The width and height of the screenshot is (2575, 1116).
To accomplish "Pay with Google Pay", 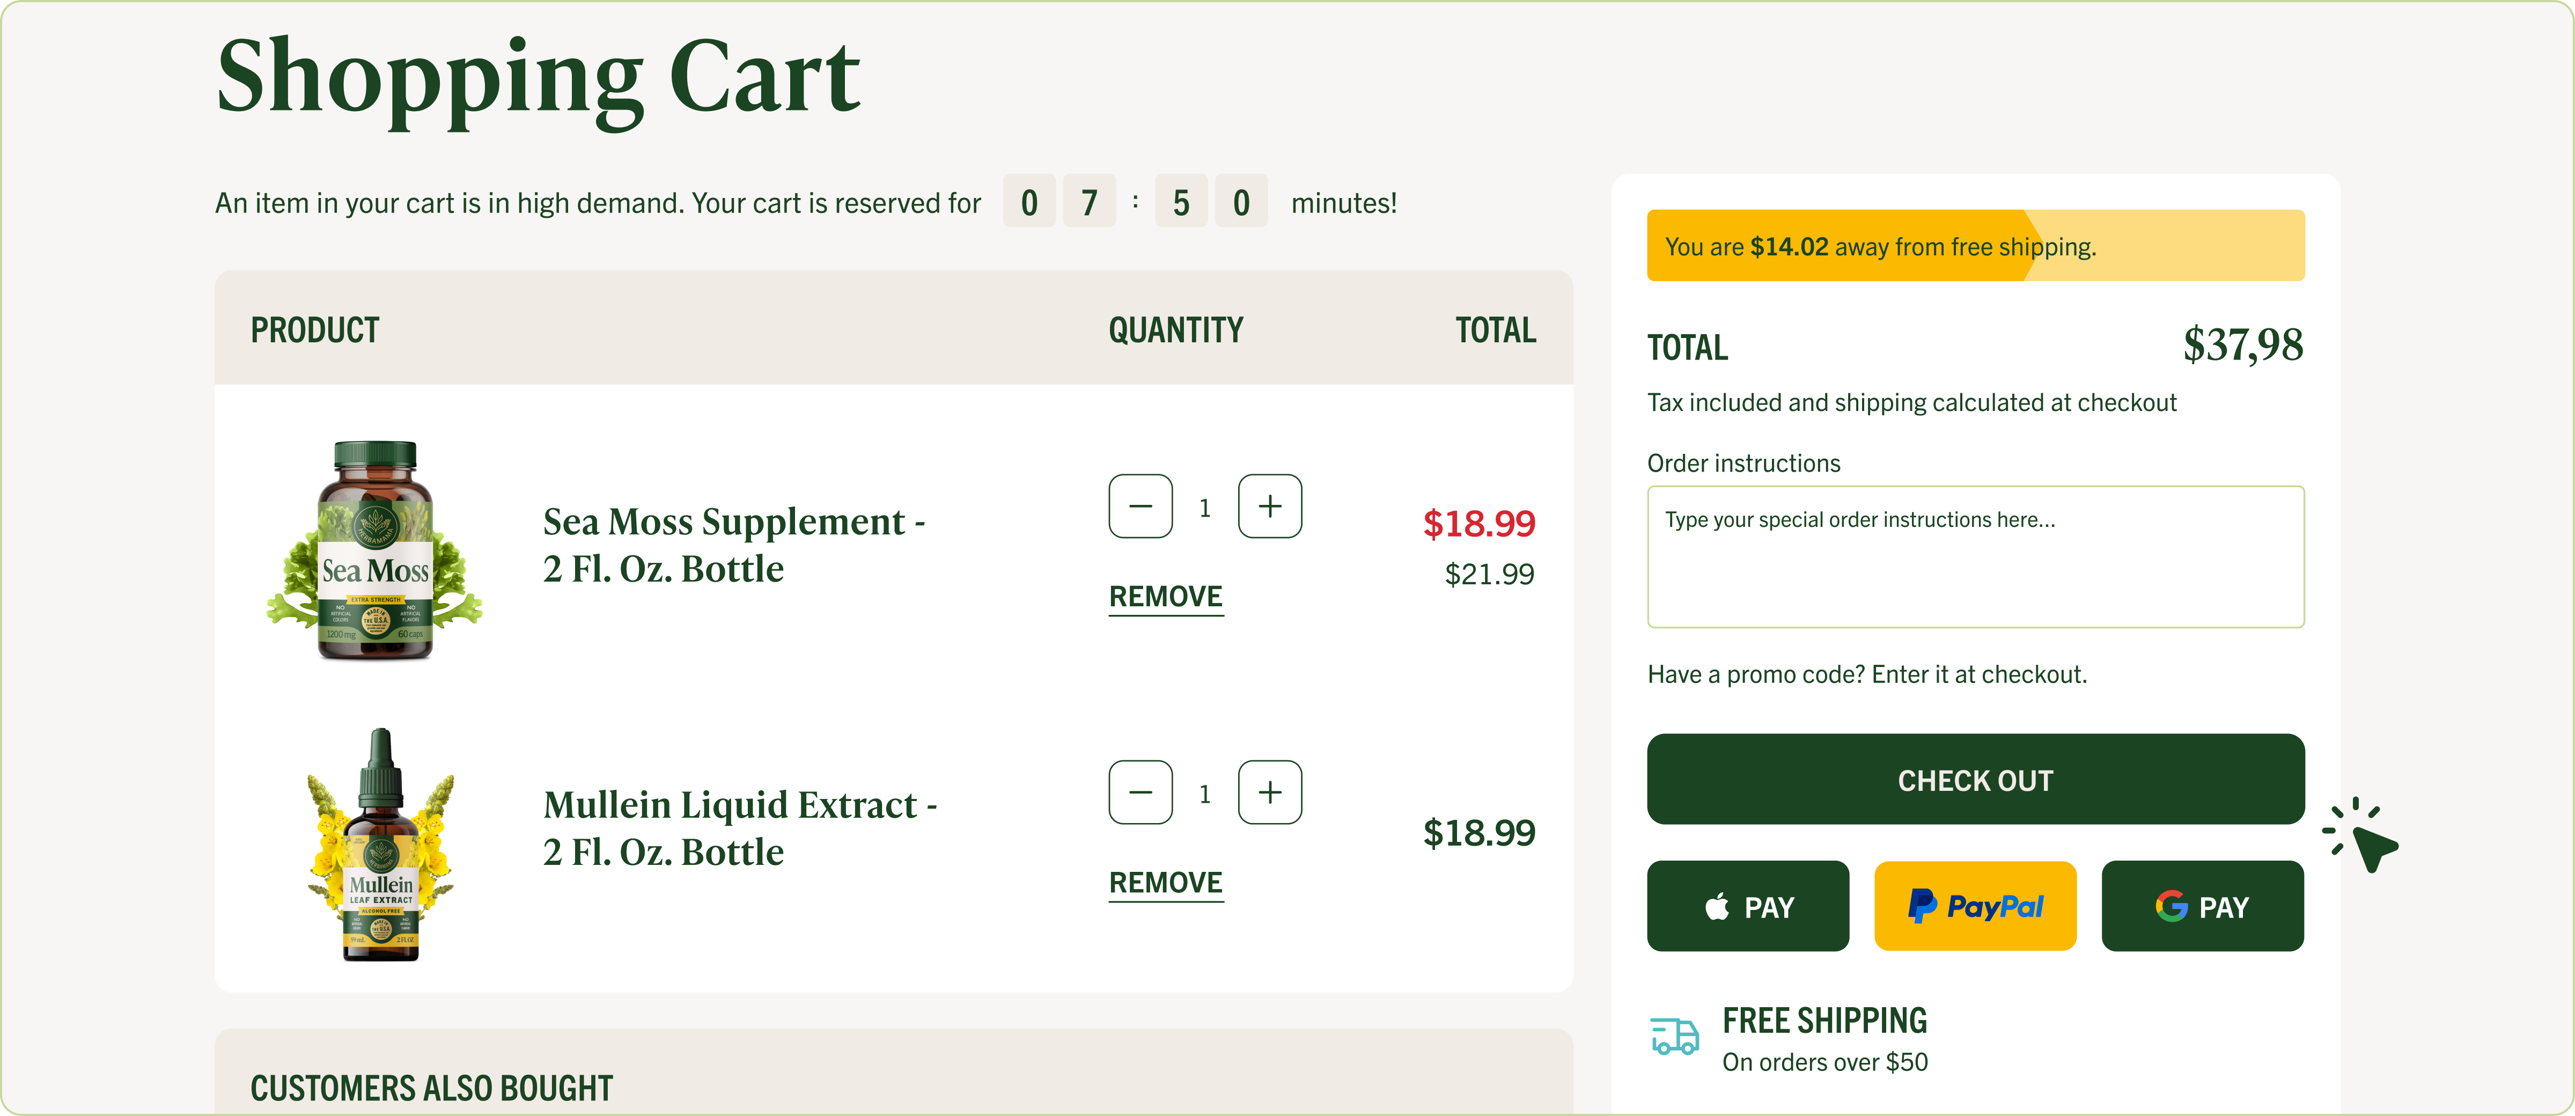I will point(2202,906).
